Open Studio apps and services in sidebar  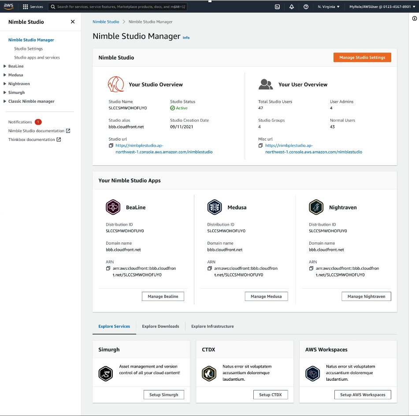tap(37, 57)
